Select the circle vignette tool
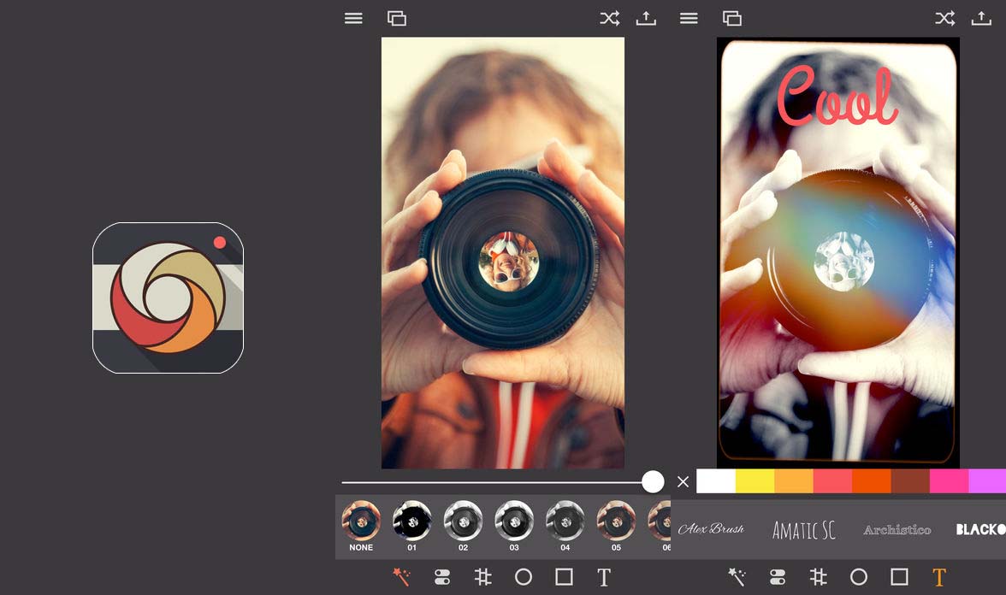Image resolution: width=1006 pixels, height=595 pixels. pos(524,576)
